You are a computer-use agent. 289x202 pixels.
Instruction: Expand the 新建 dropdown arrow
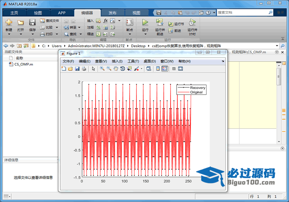coord(9,34)
